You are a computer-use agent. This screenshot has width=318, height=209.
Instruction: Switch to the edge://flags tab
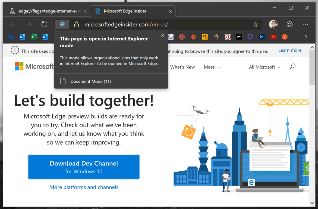47,11
